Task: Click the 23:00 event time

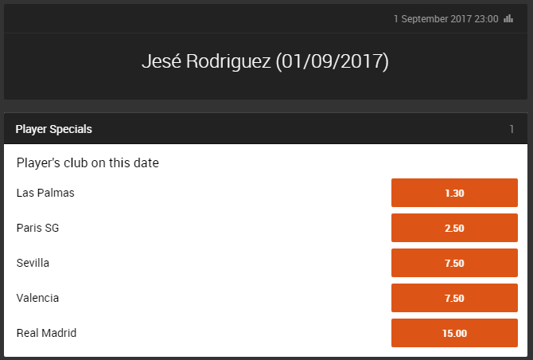Action: click(x=486, y=18)
